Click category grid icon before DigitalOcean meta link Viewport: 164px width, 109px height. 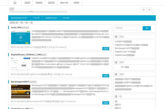[x=28, y=74]
